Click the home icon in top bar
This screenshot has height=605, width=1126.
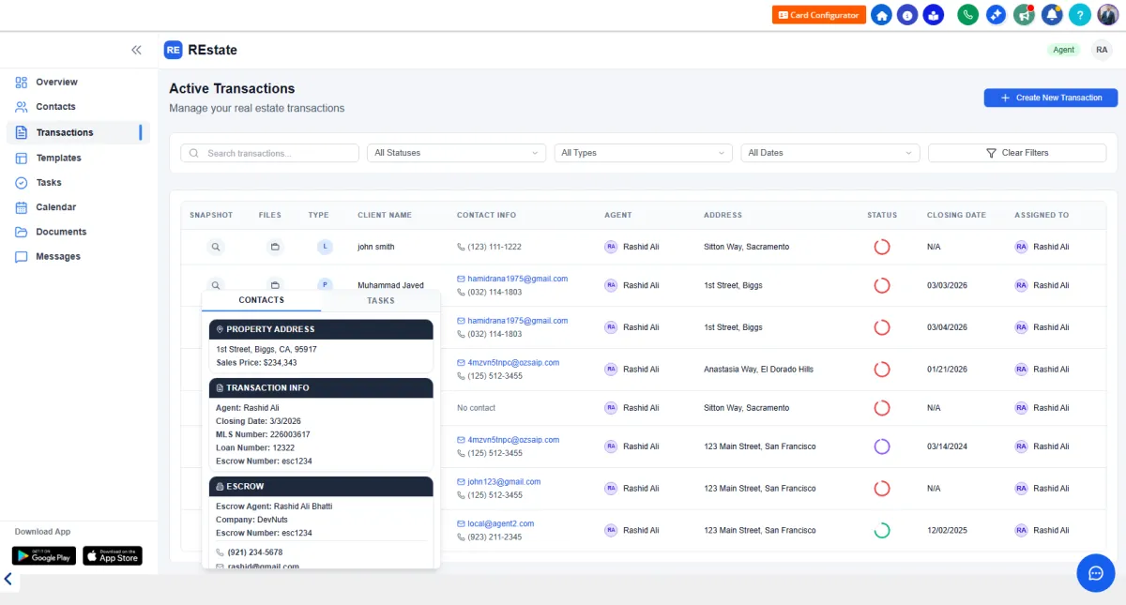pos(881,15)
